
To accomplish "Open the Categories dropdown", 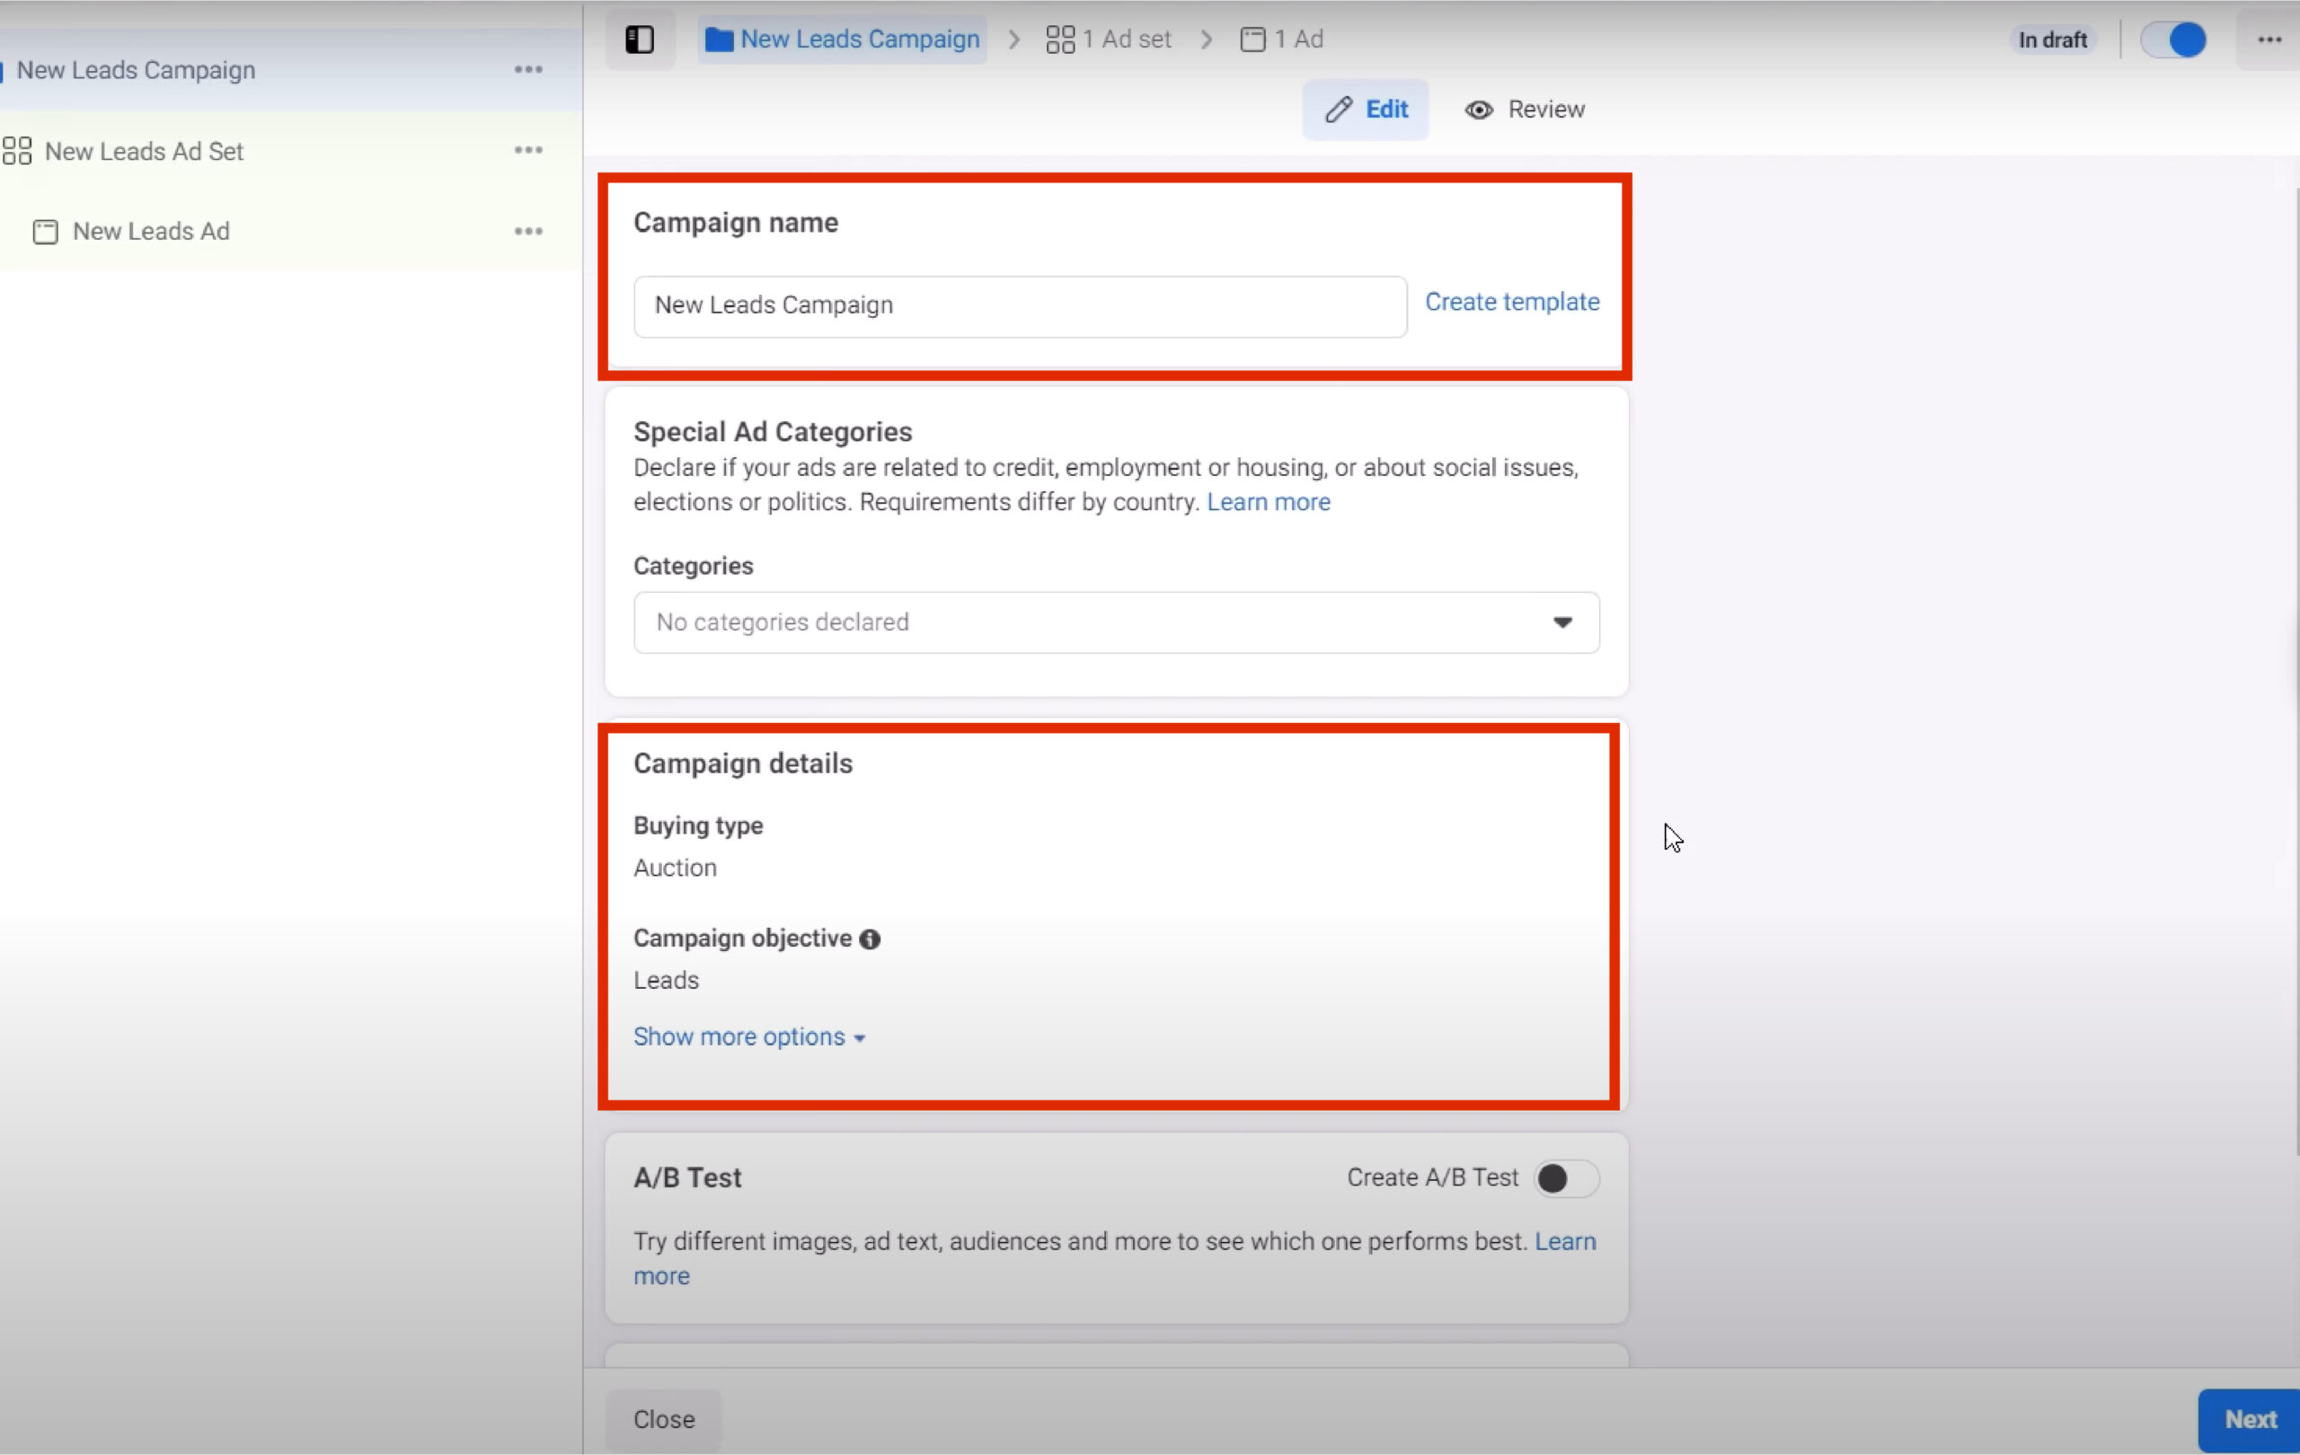I will point(1116,622).
